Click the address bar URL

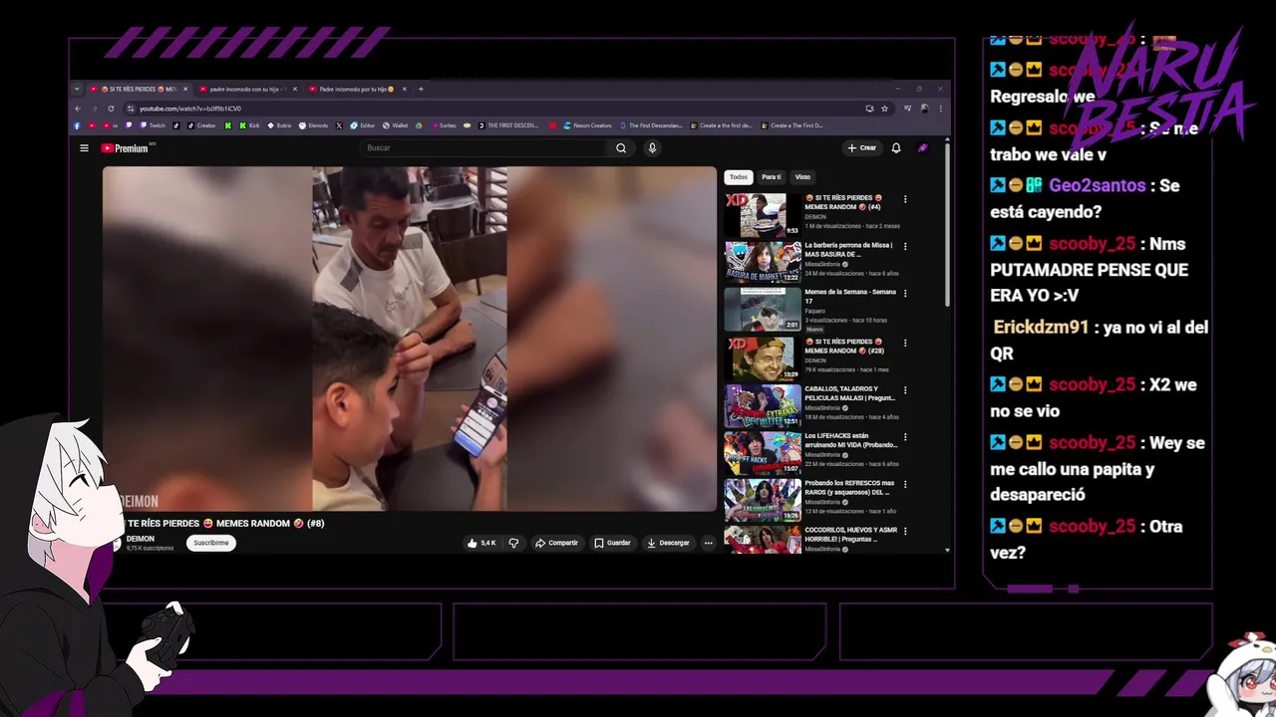pyautogui.click(x=189, y=109)
